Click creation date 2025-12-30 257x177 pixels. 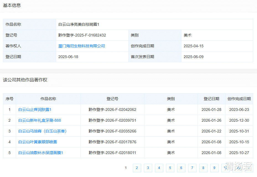point(239,121)
